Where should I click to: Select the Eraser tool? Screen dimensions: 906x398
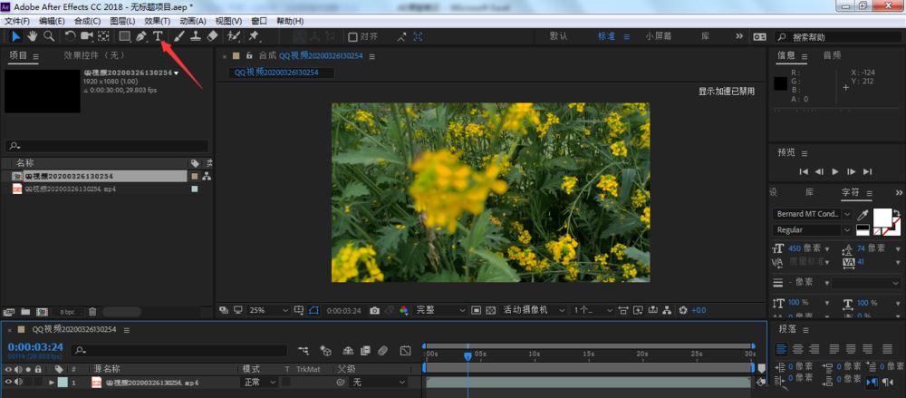point(212,36)
